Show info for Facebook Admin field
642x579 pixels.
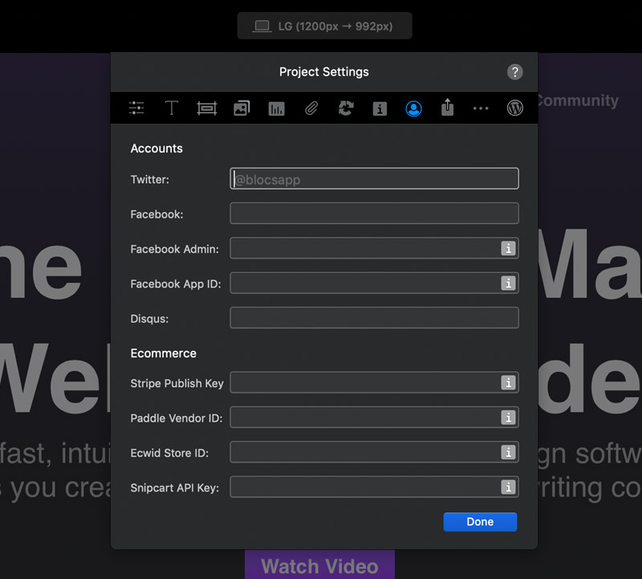508,248
